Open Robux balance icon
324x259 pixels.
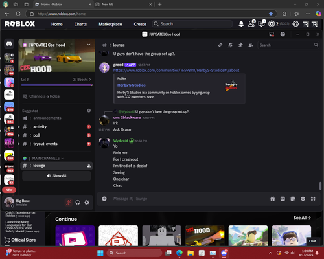(x=272, y=24)
